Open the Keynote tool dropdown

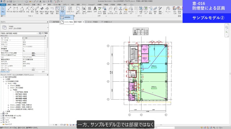(x=168, y=10)
